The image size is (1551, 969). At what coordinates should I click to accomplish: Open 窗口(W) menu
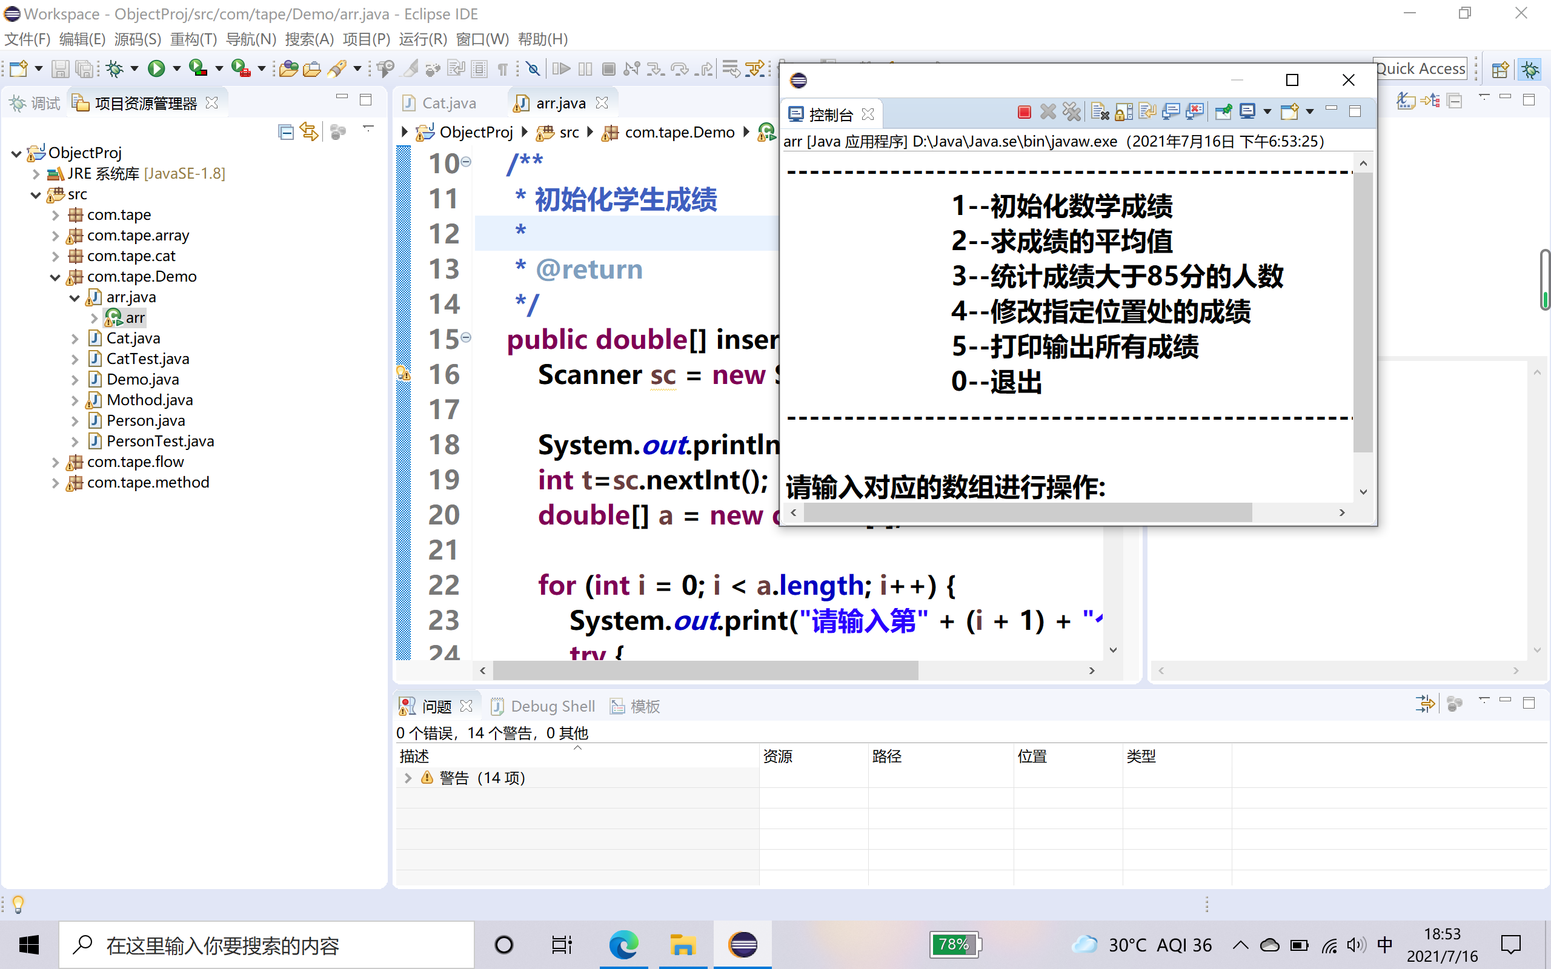[x=482, y=39]
